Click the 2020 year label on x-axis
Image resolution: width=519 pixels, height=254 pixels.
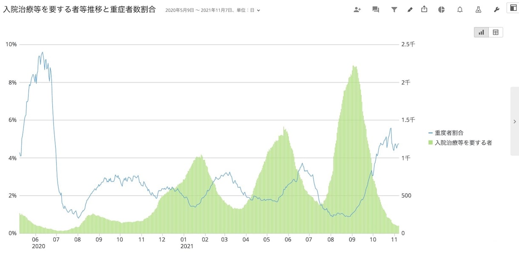click(38, 246)
